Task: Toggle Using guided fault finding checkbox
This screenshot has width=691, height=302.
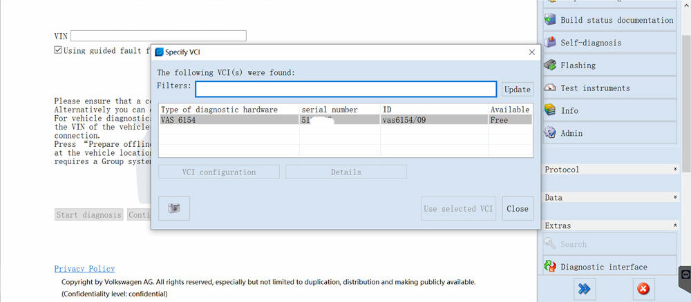Action: point(58,50)
